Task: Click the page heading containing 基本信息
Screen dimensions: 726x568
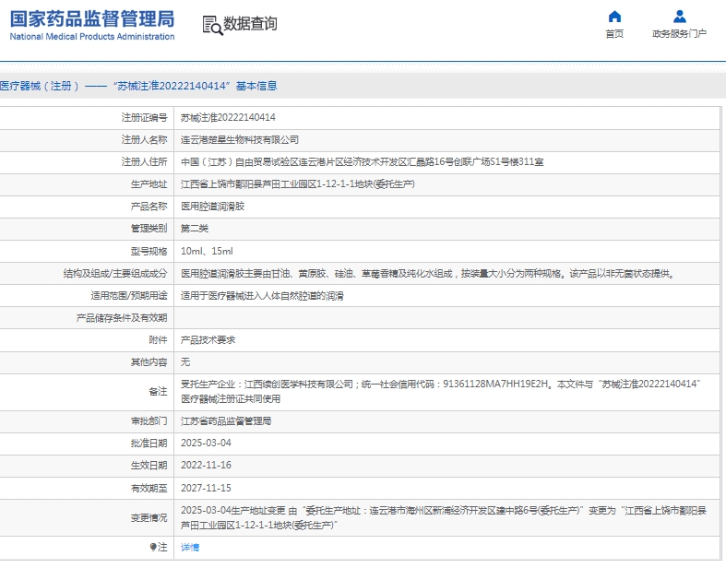Action: [138, 86]
